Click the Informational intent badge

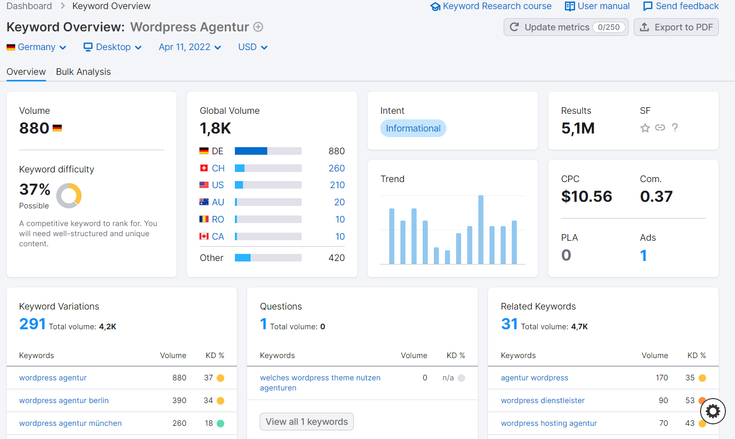[x=413, y=128]
